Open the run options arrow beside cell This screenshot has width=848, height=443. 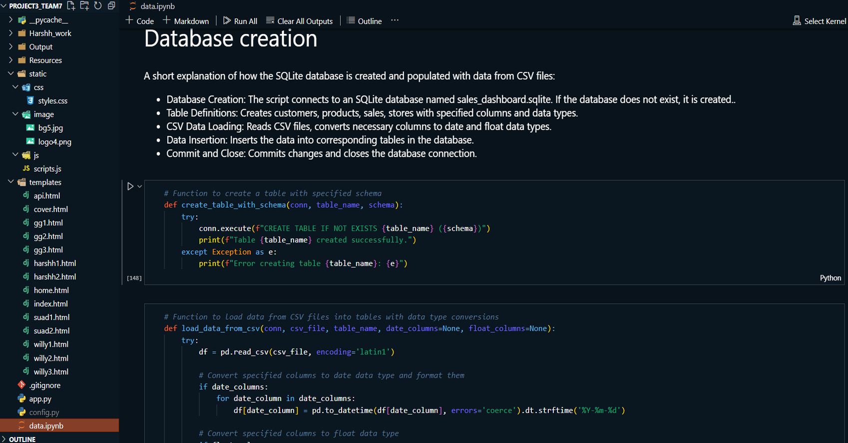(140, 186)
